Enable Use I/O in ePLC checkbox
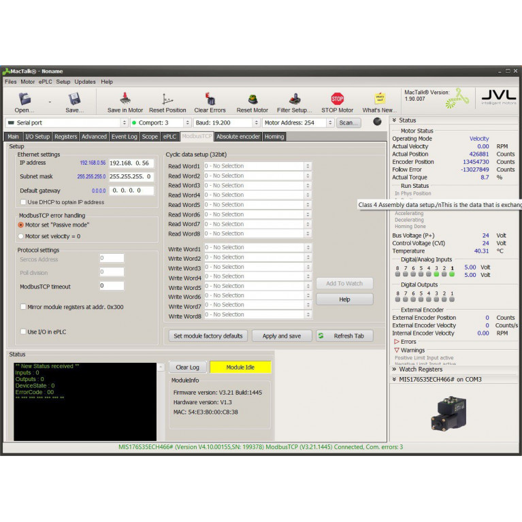 [x=23, y=332]
